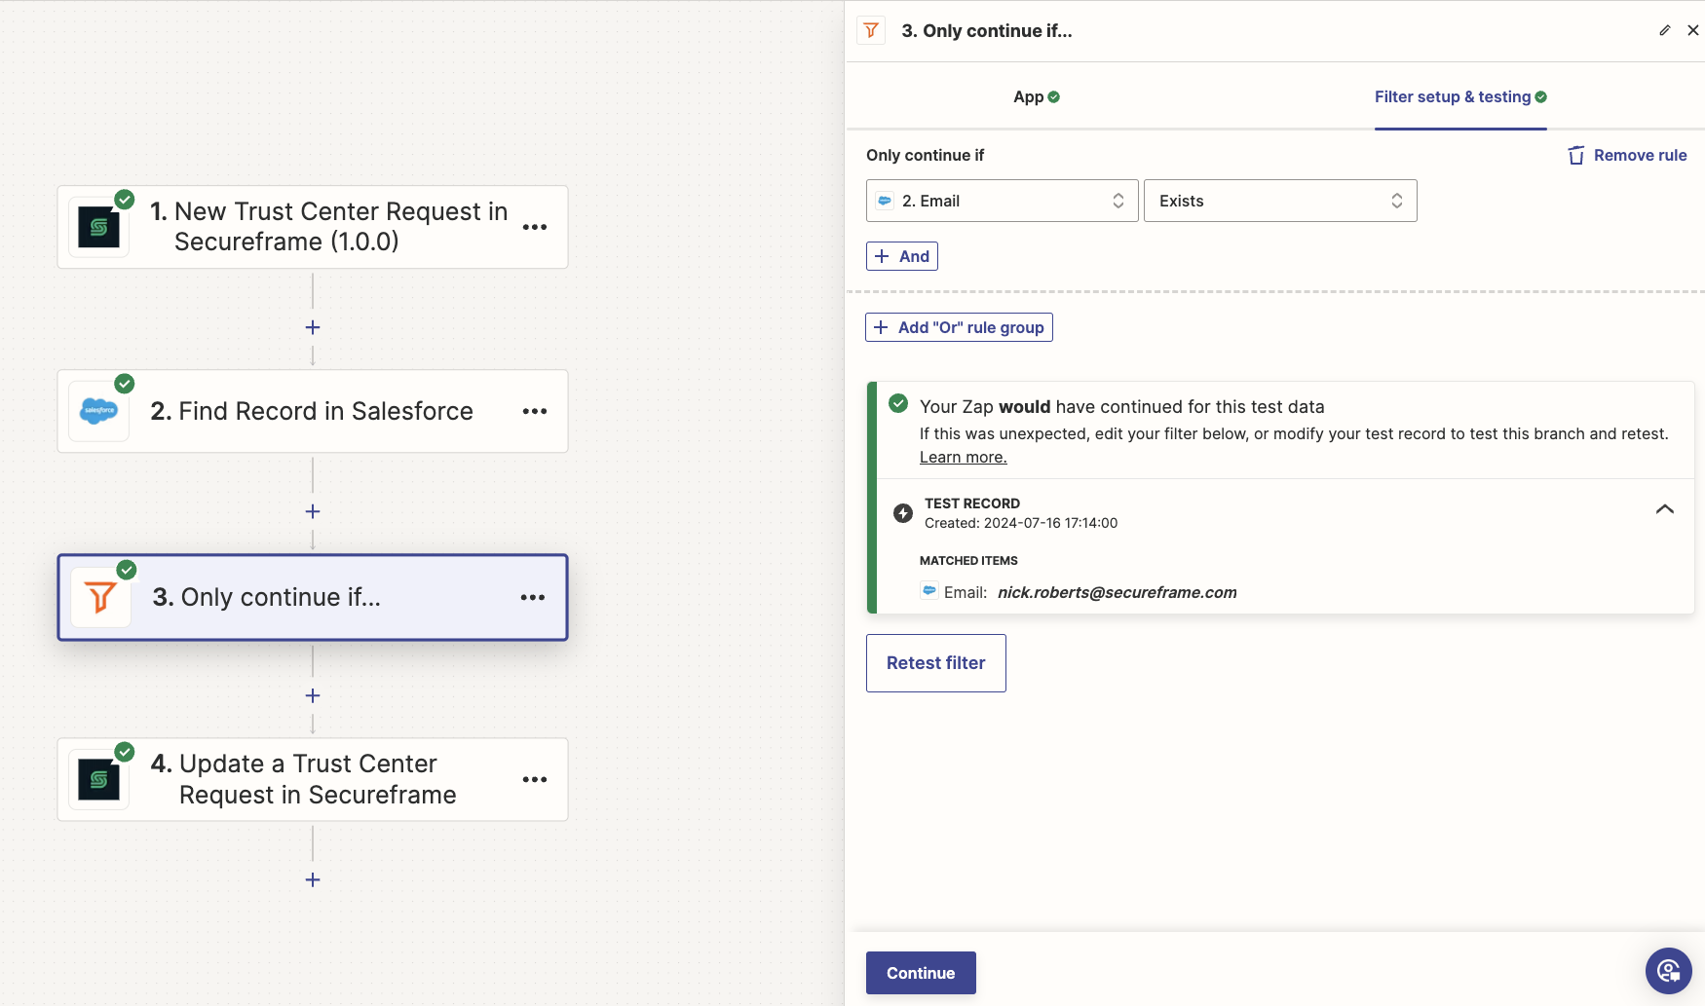This screenshot has width=1705, height=1006.
Task: Click the lightning icon beside Test Record
Action: click(x=903, y=513)
